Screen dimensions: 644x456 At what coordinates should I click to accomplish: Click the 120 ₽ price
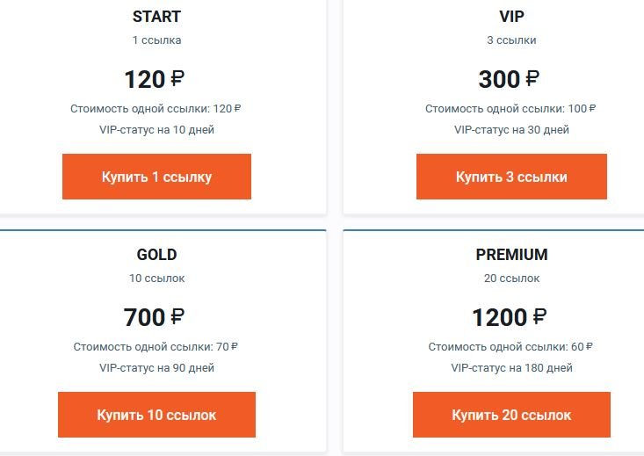[x=155, y=79]
